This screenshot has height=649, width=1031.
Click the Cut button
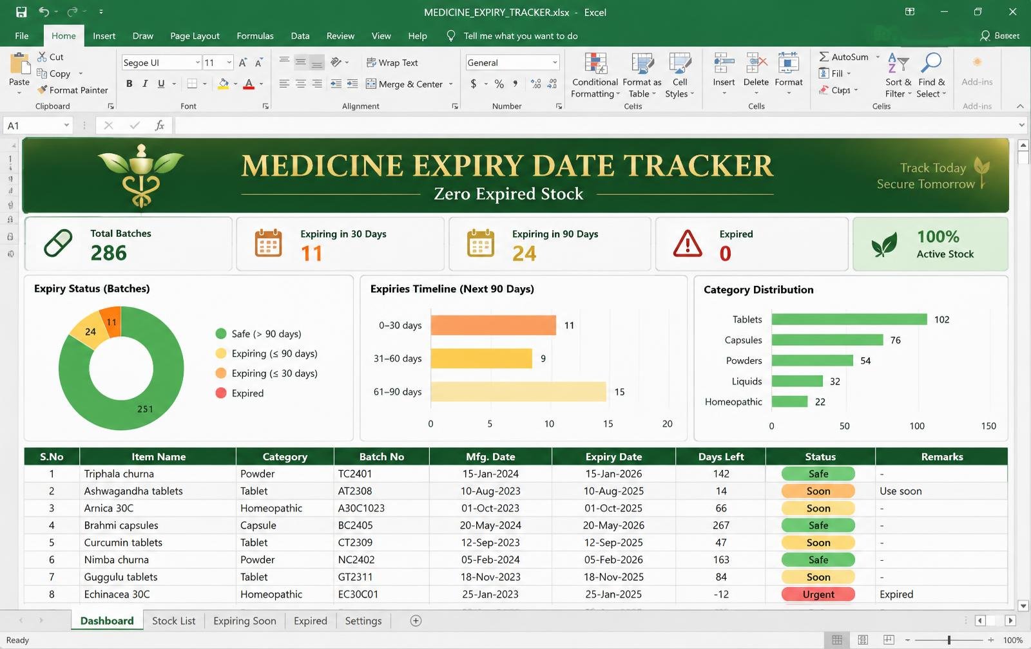50,57
